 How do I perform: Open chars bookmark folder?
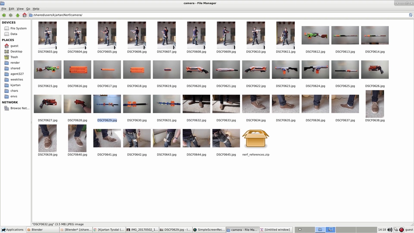point(11,91)
